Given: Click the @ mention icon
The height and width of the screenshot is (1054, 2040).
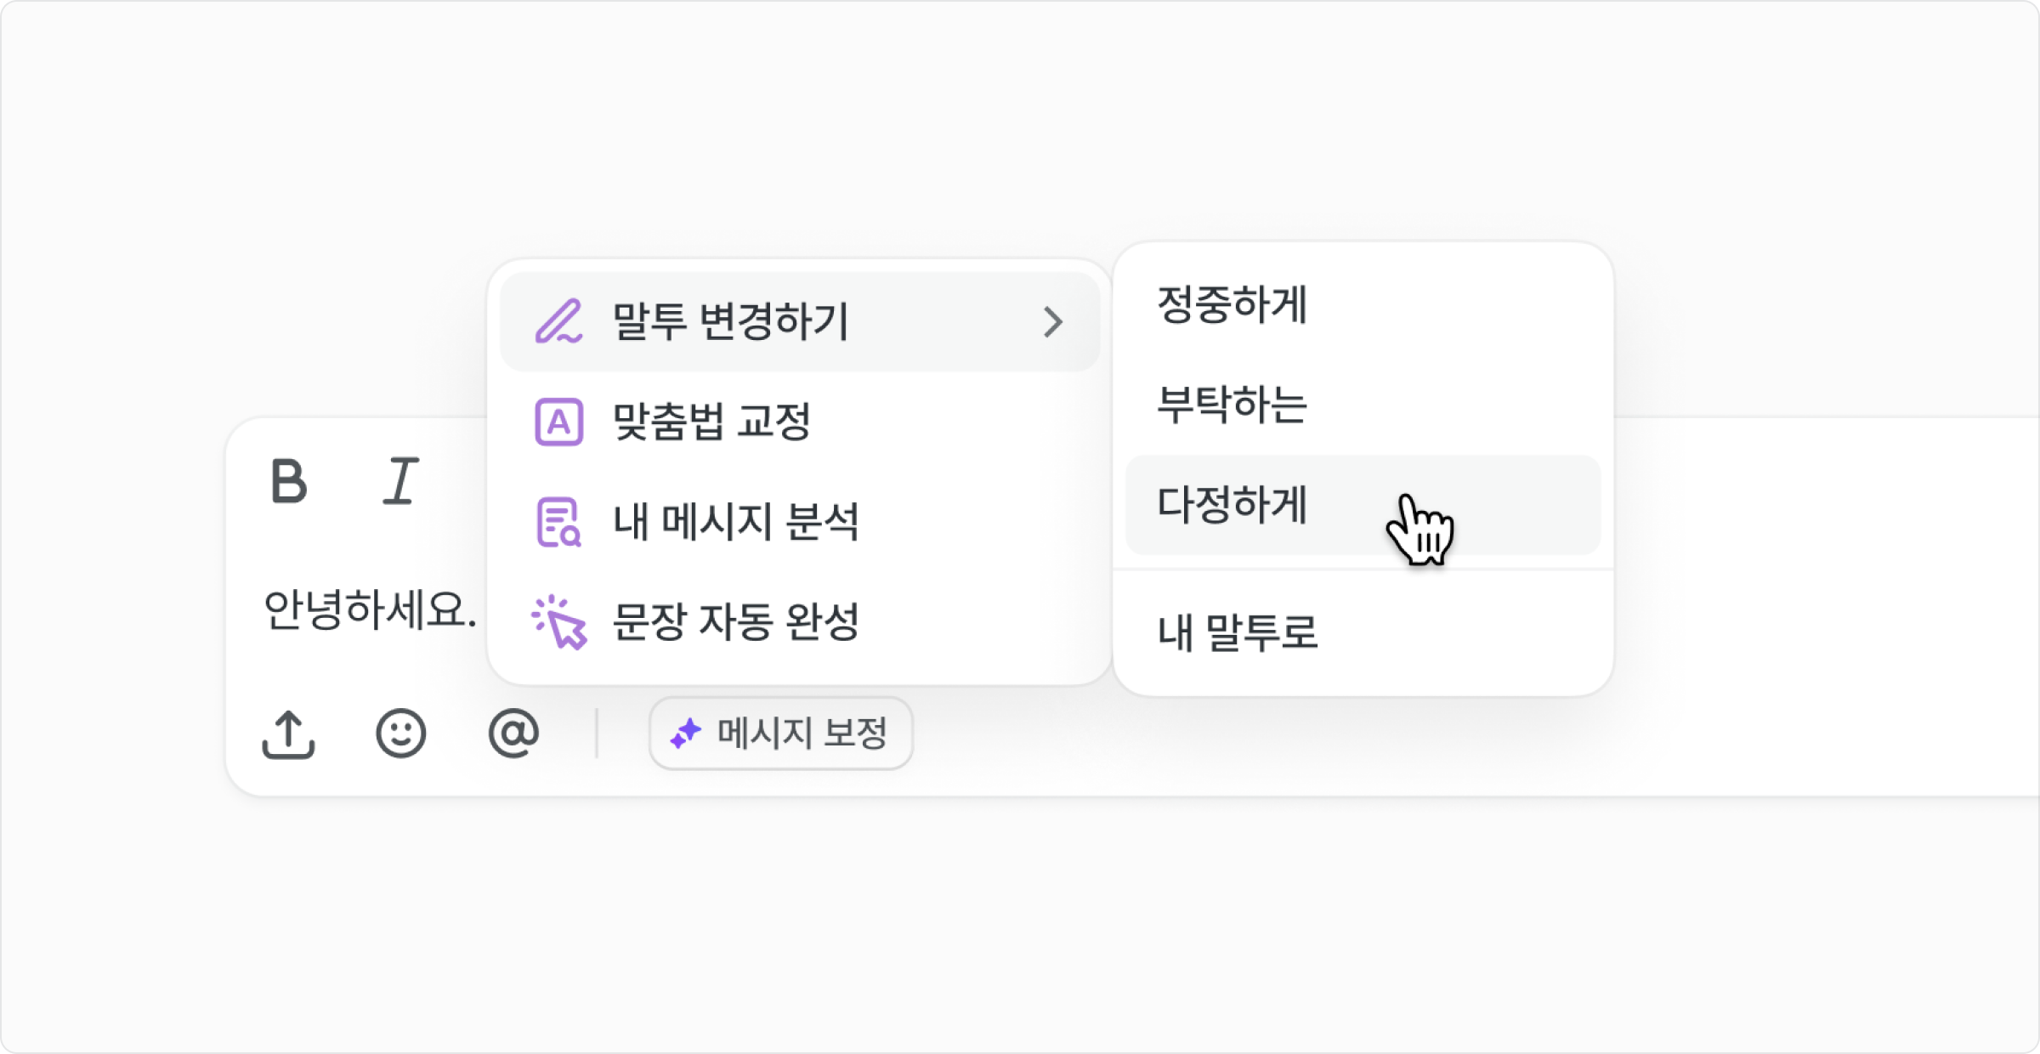Looking at the screenshot, I should click(513, 733).
